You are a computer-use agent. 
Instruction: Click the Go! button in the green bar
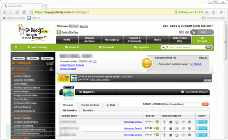click(209, 47)
